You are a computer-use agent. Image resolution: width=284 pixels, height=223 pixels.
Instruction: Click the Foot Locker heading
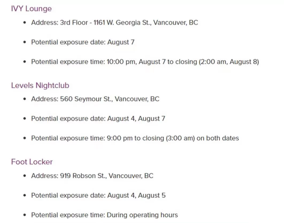(x=32, y=162)
